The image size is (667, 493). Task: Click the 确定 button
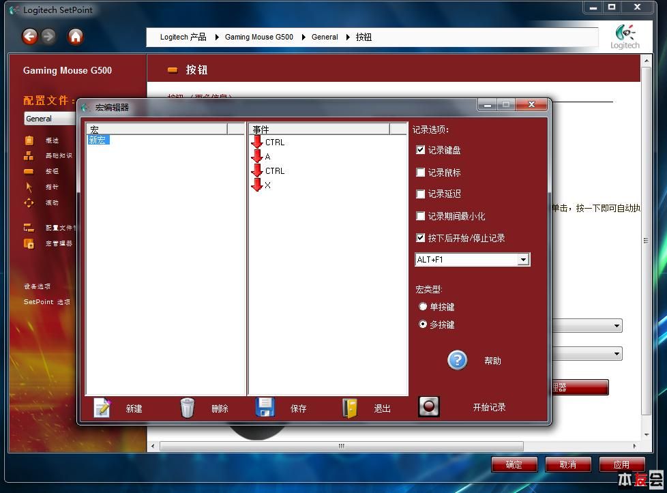click(x=514, y=464)
